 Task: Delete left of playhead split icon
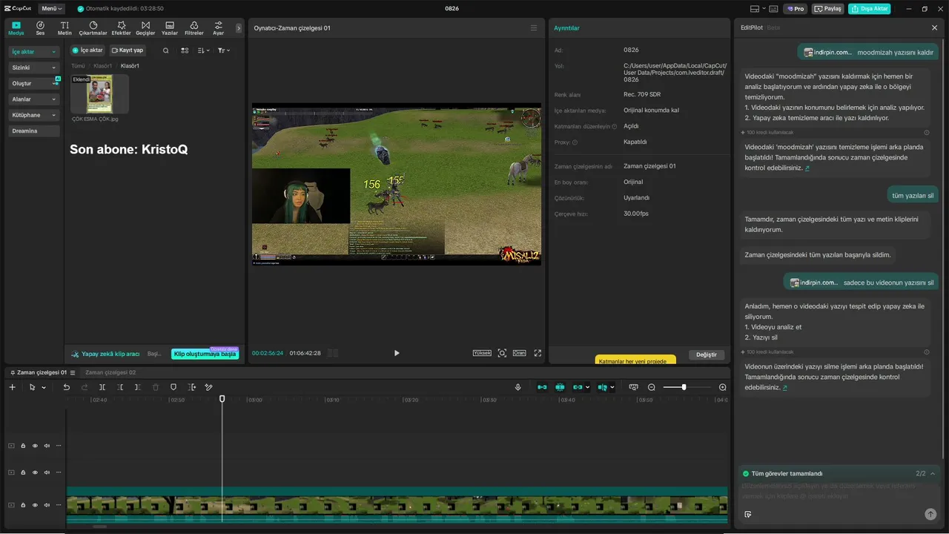(x=120, y=387)
